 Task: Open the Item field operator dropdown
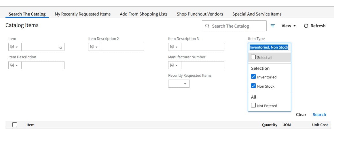click(14, 47)
